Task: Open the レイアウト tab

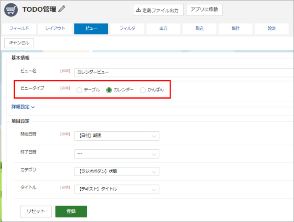Action: (55, 29)
